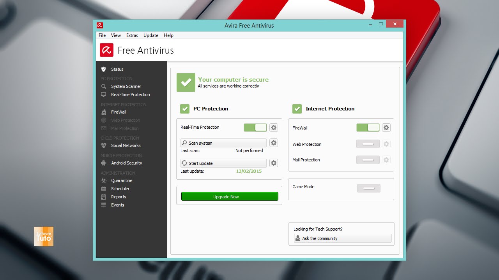The height and width of the screenshot is (280, 499).
Task: Click the Mail Protection settings gear
Action: click(386, 160)
